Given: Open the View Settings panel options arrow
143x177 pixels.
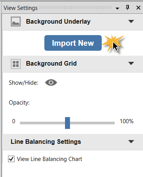Looking at the screenshot, I should point(117,8).
